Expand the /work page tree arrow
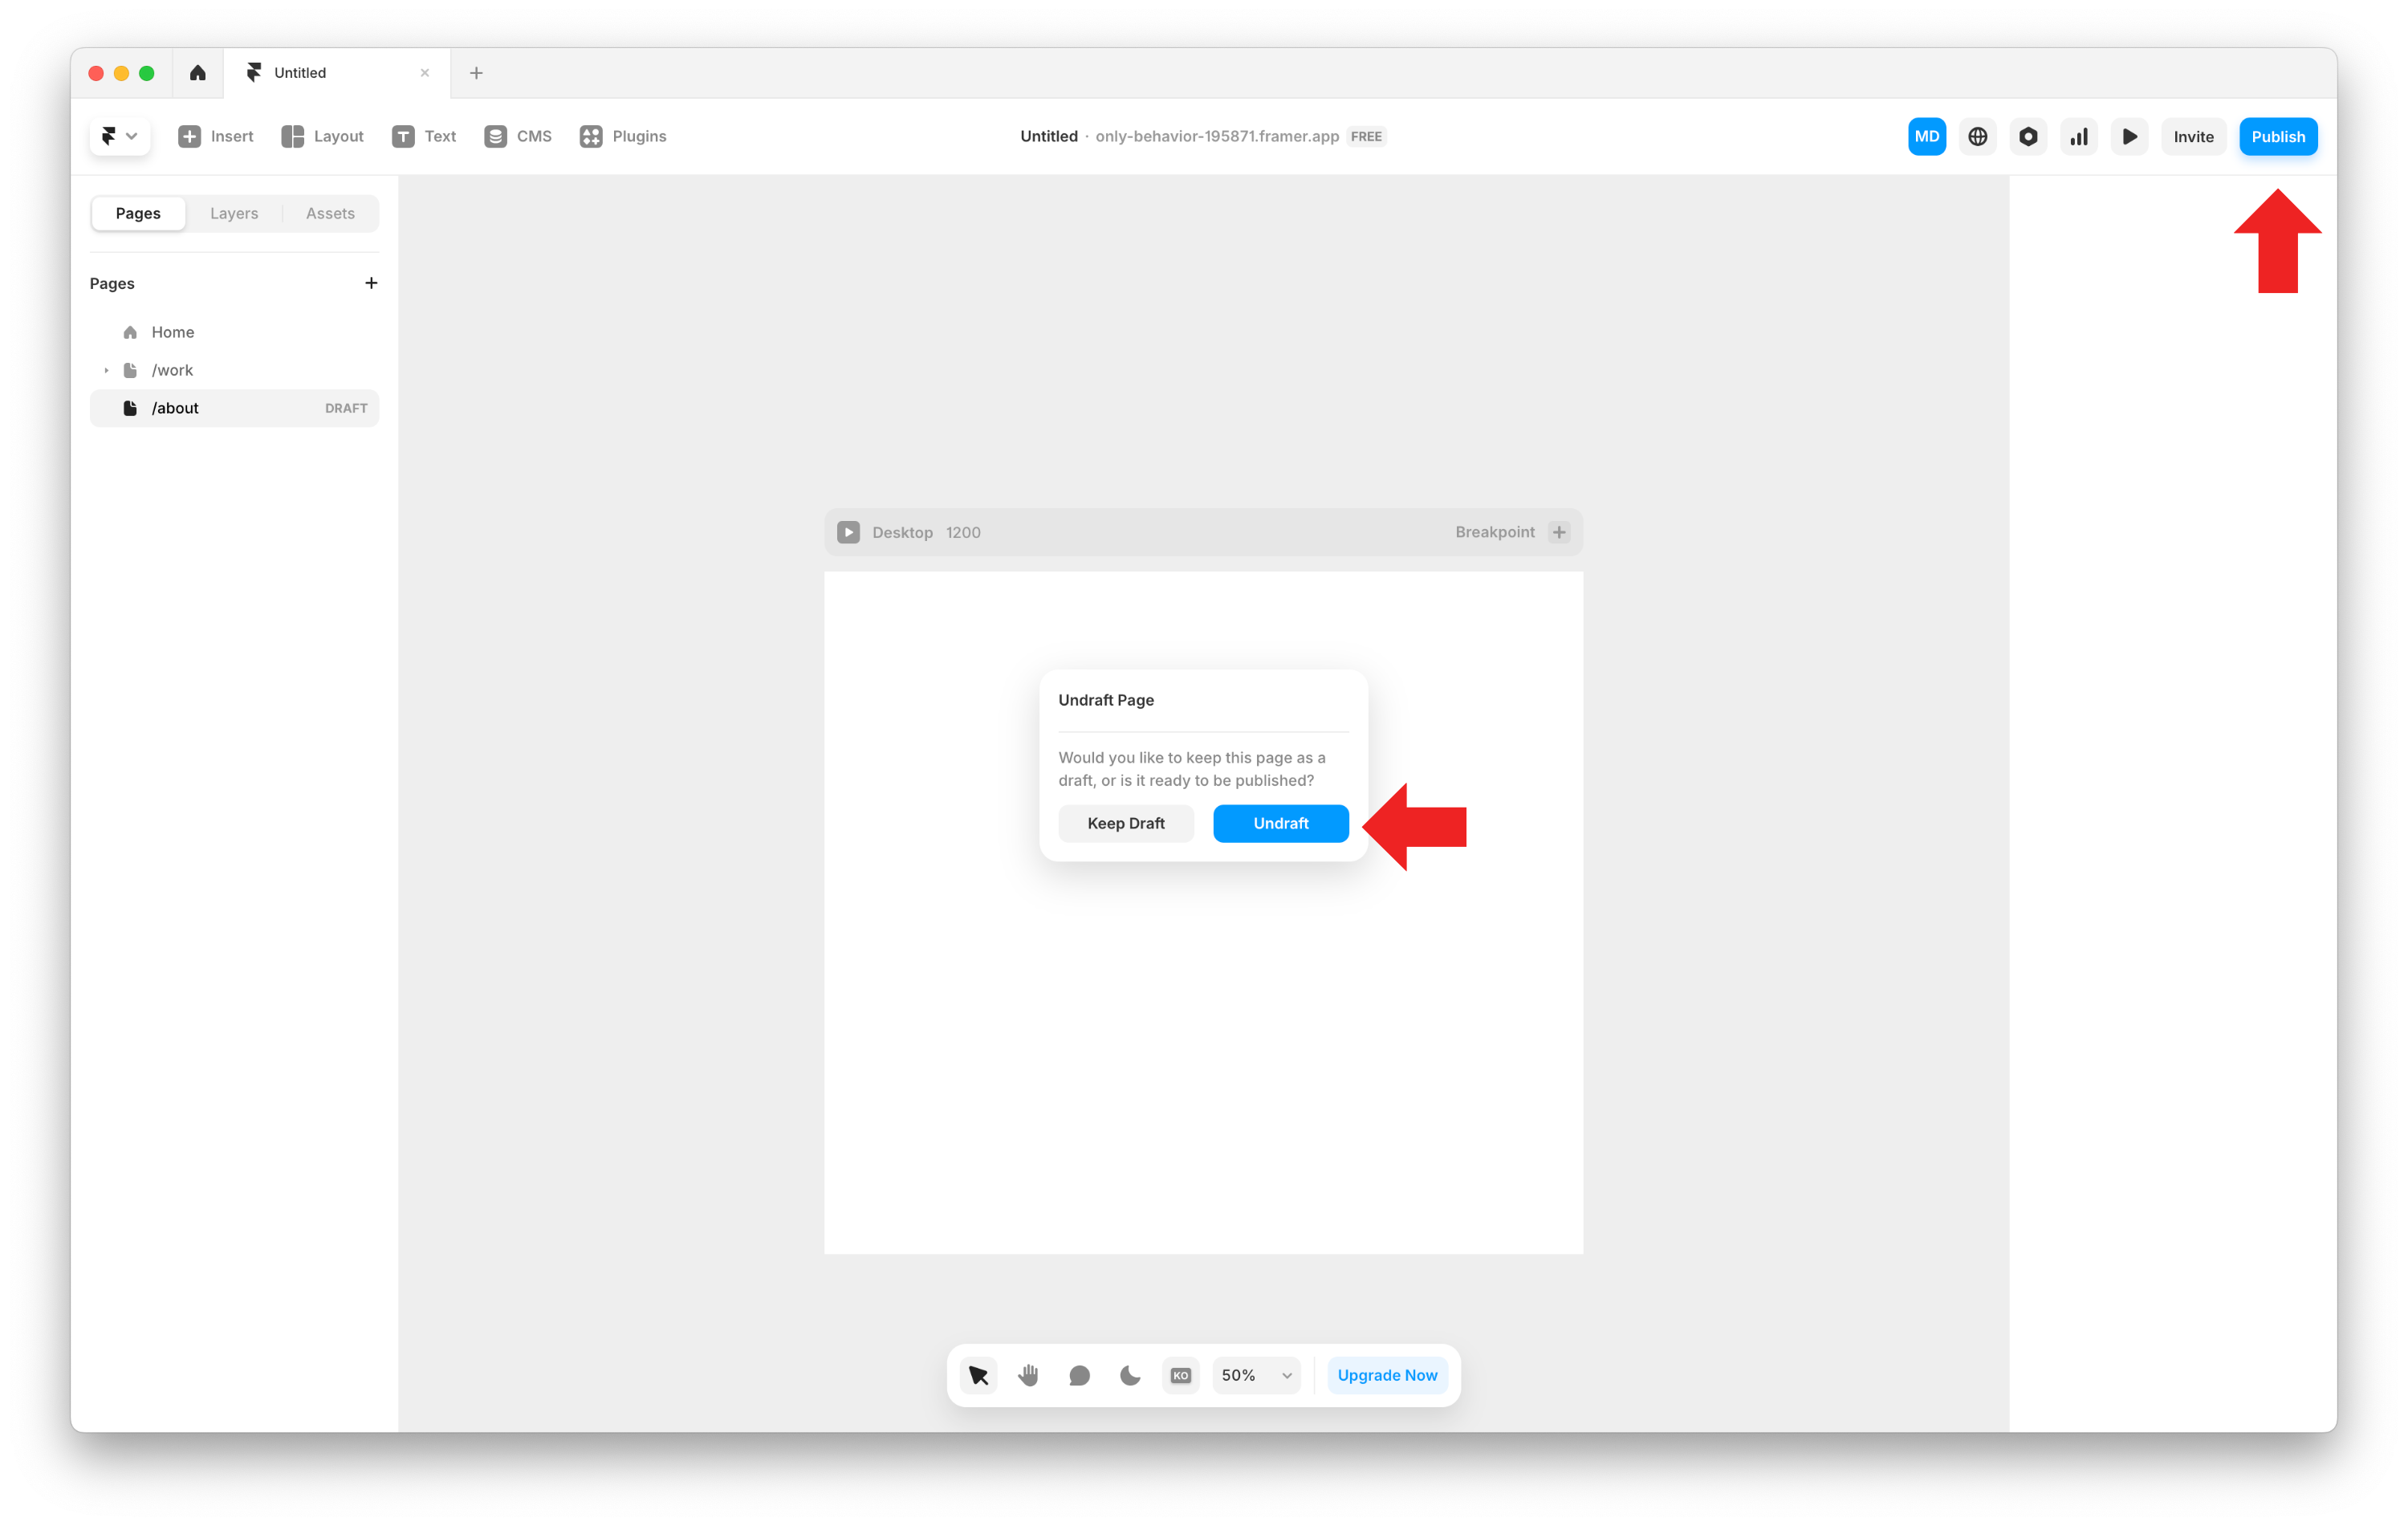The height and width of the screenshot is (1526, 2408). [x=106, y=370]
